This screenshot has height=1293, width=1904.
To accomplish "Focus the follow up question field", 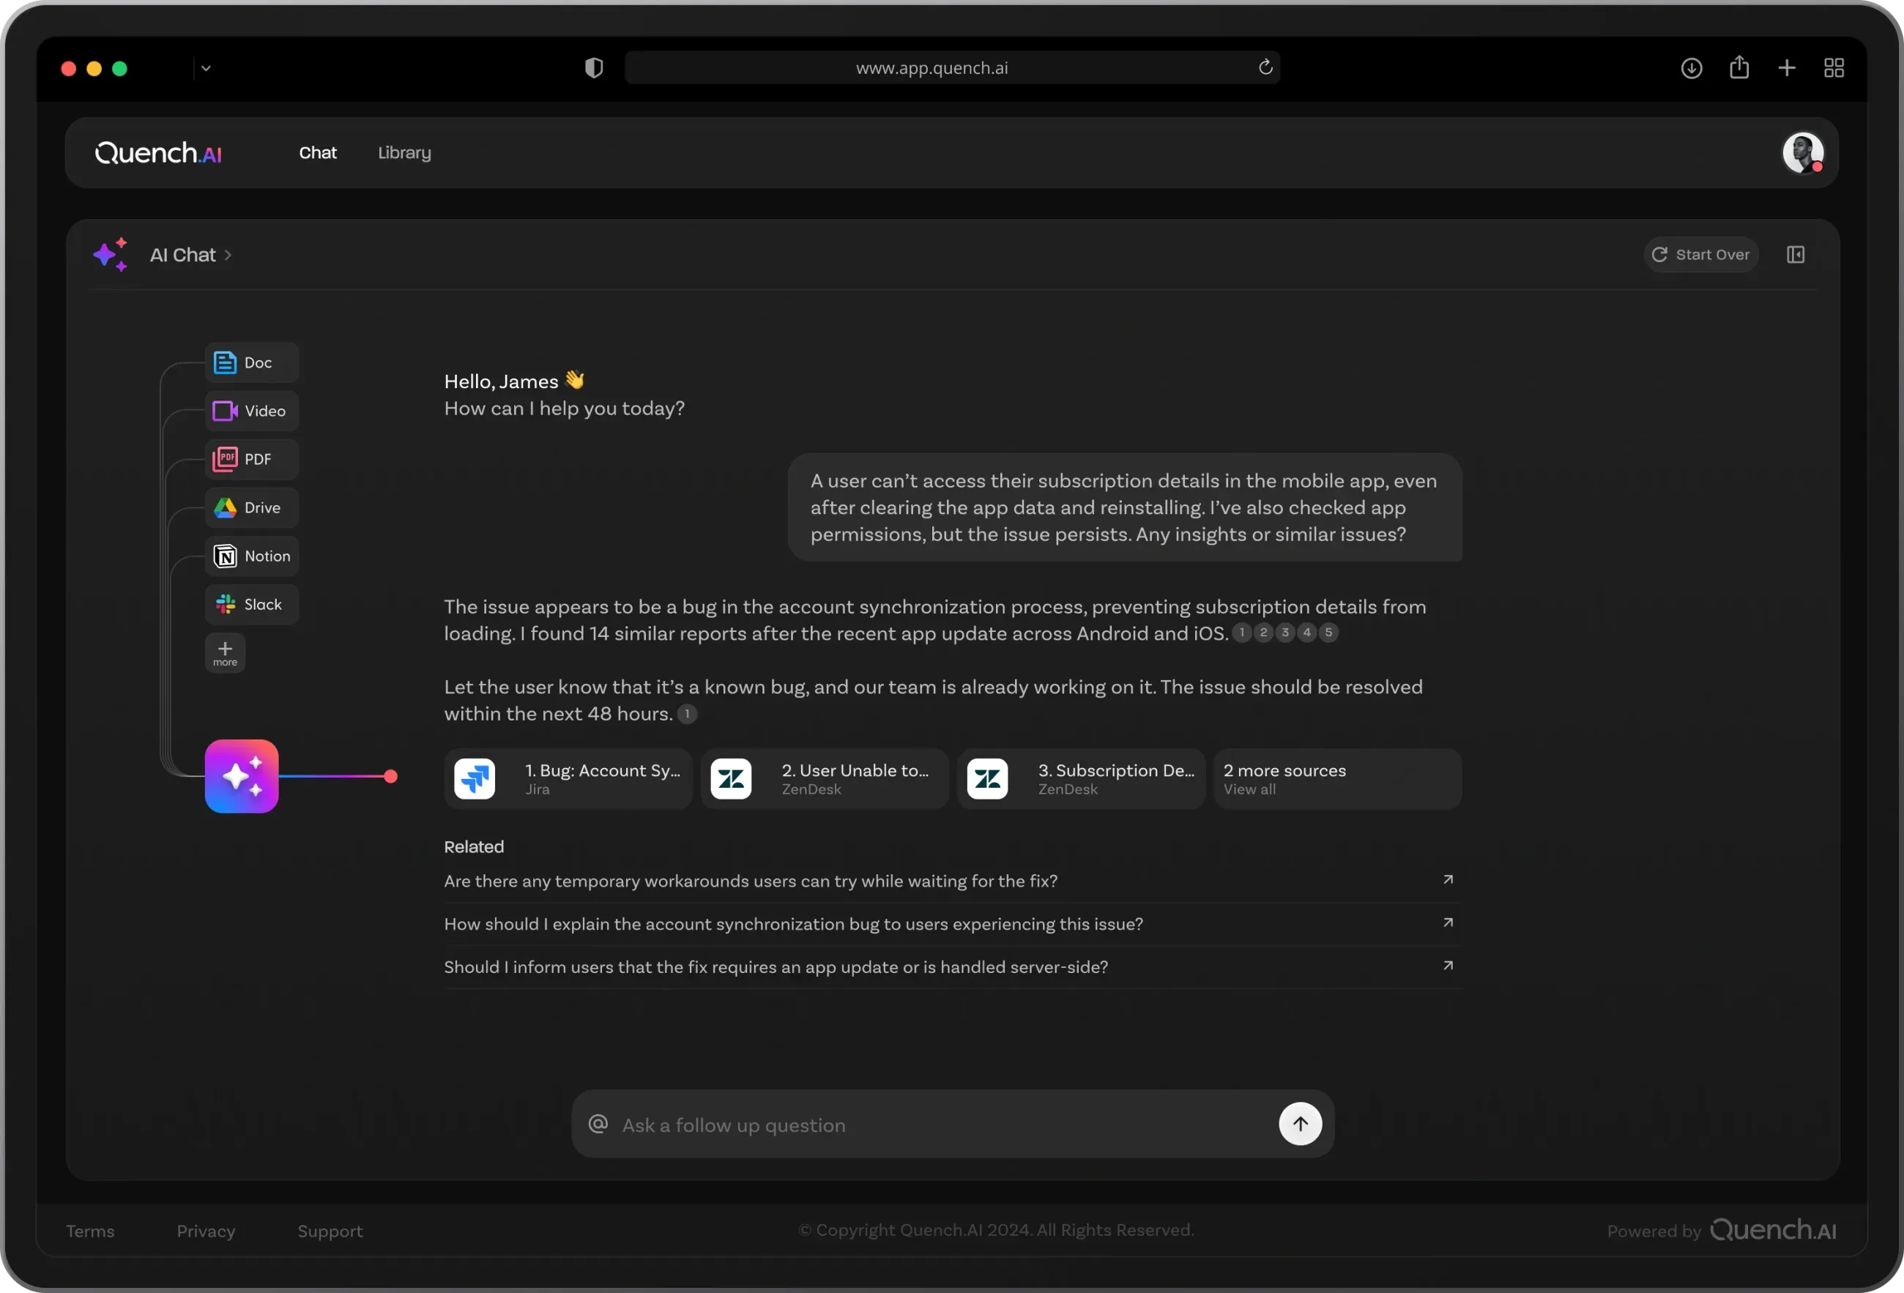I will [942, 1125].
